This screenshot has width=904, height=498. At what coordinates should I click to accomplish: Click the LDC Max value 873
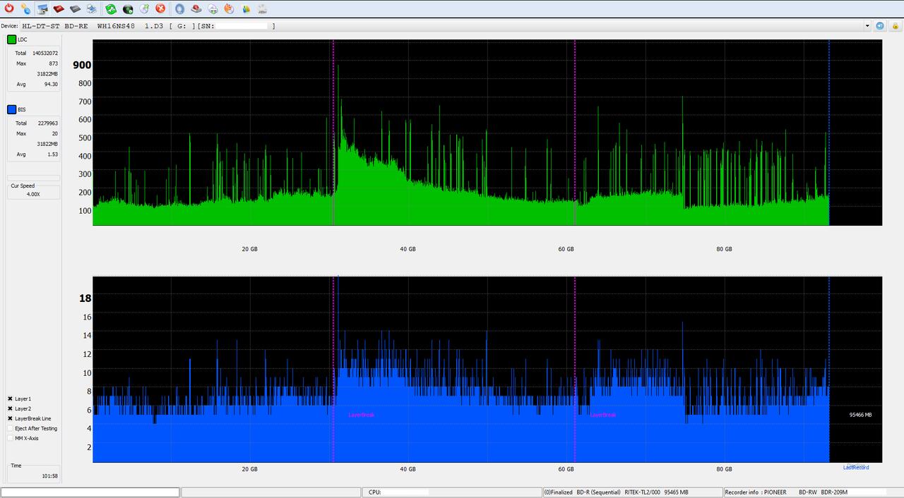tap(54, 63)
